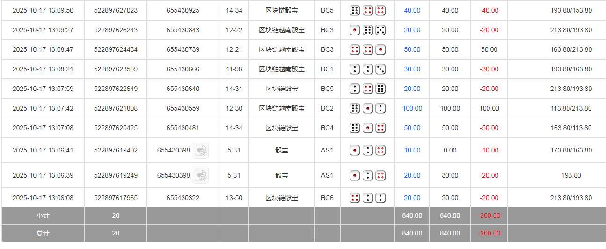Select the middle die in the 13:07:08 row

click(368, 128)
